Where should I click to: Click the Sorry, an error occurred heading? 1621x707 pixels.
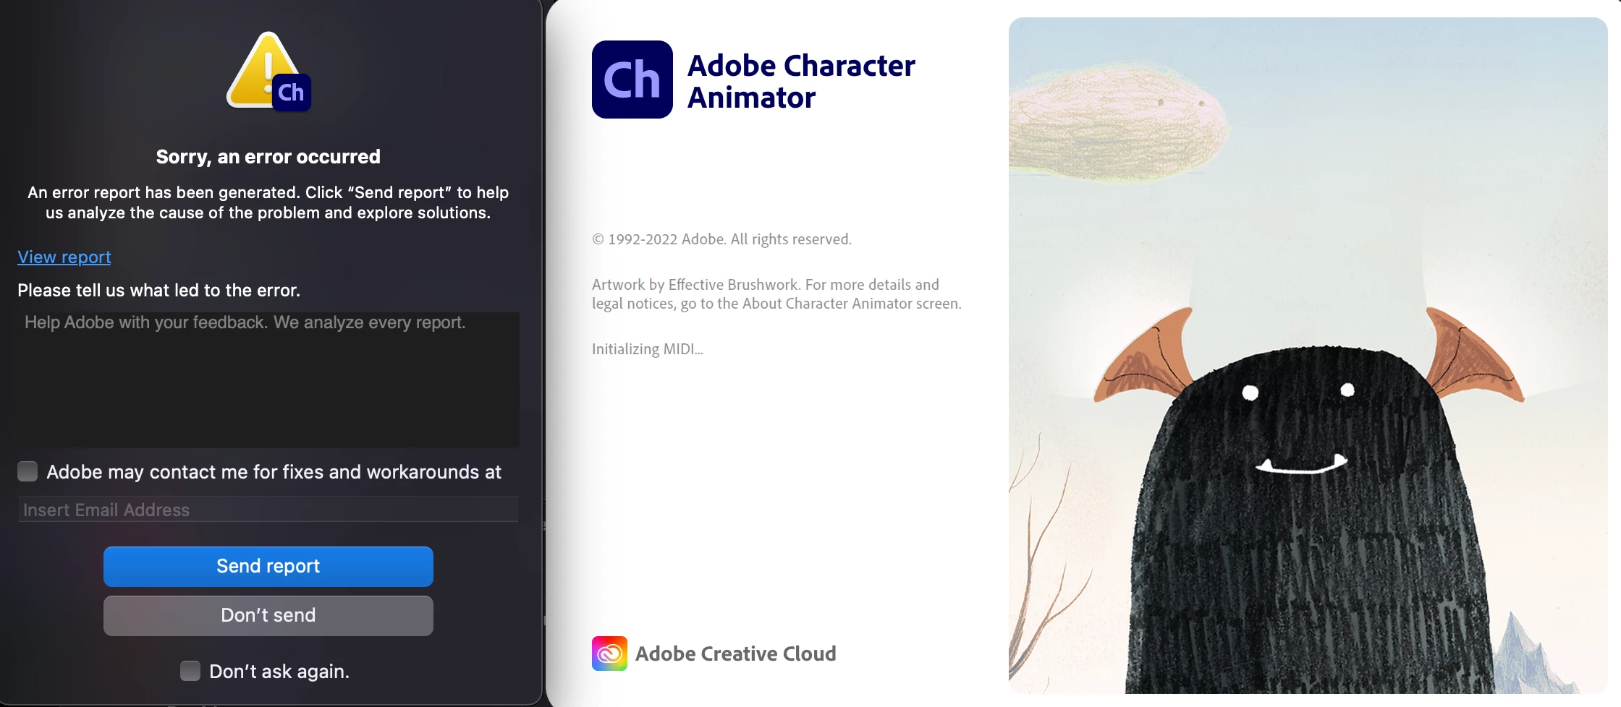pyautogui.click(x=268, y=157)
